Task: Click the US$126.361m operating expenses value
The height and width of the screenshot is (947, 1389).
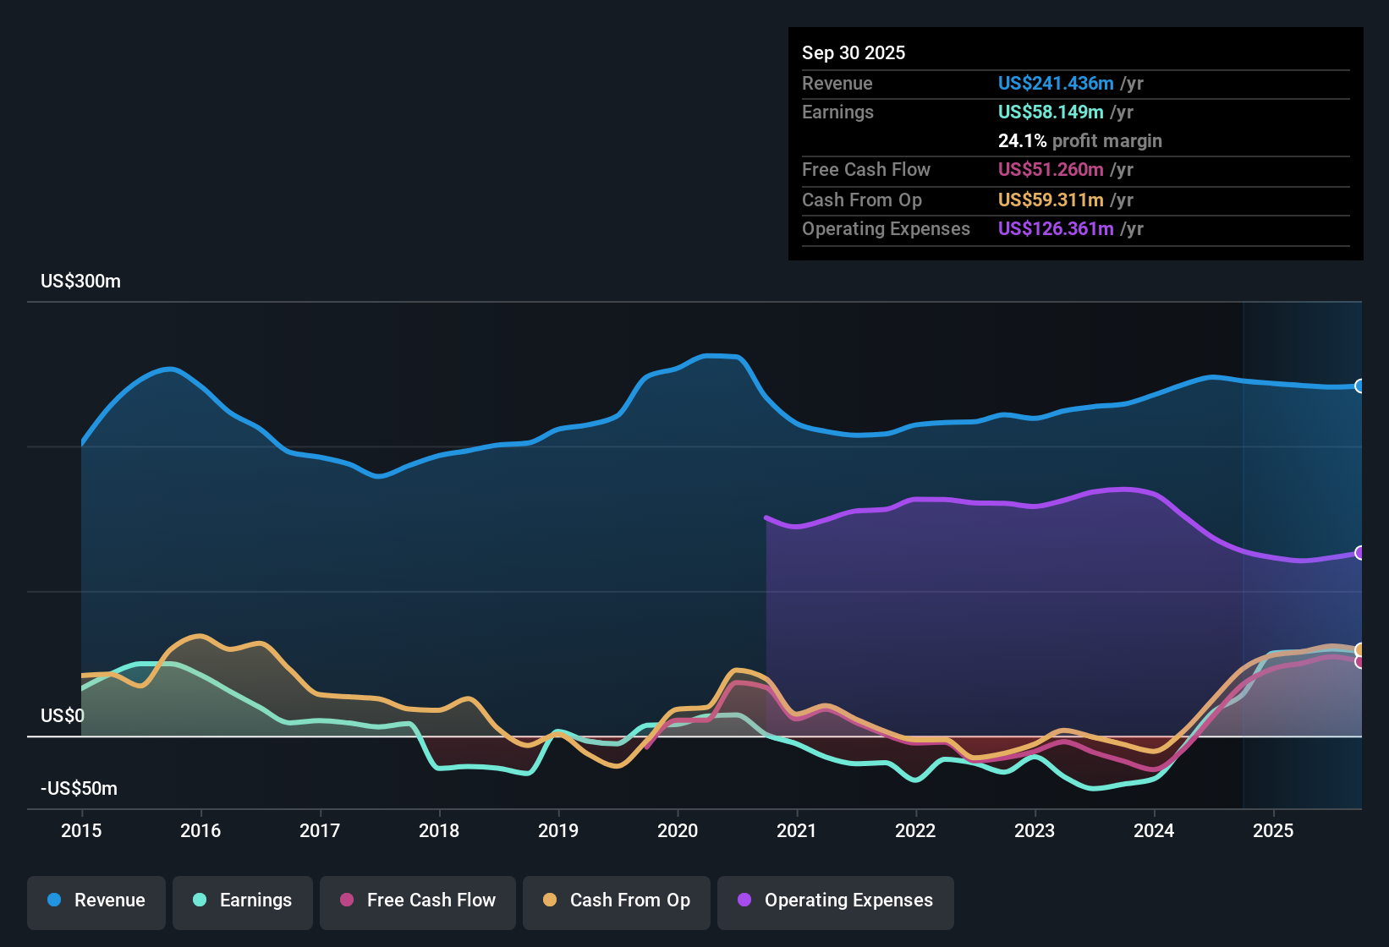Action: coord(1056,228)
